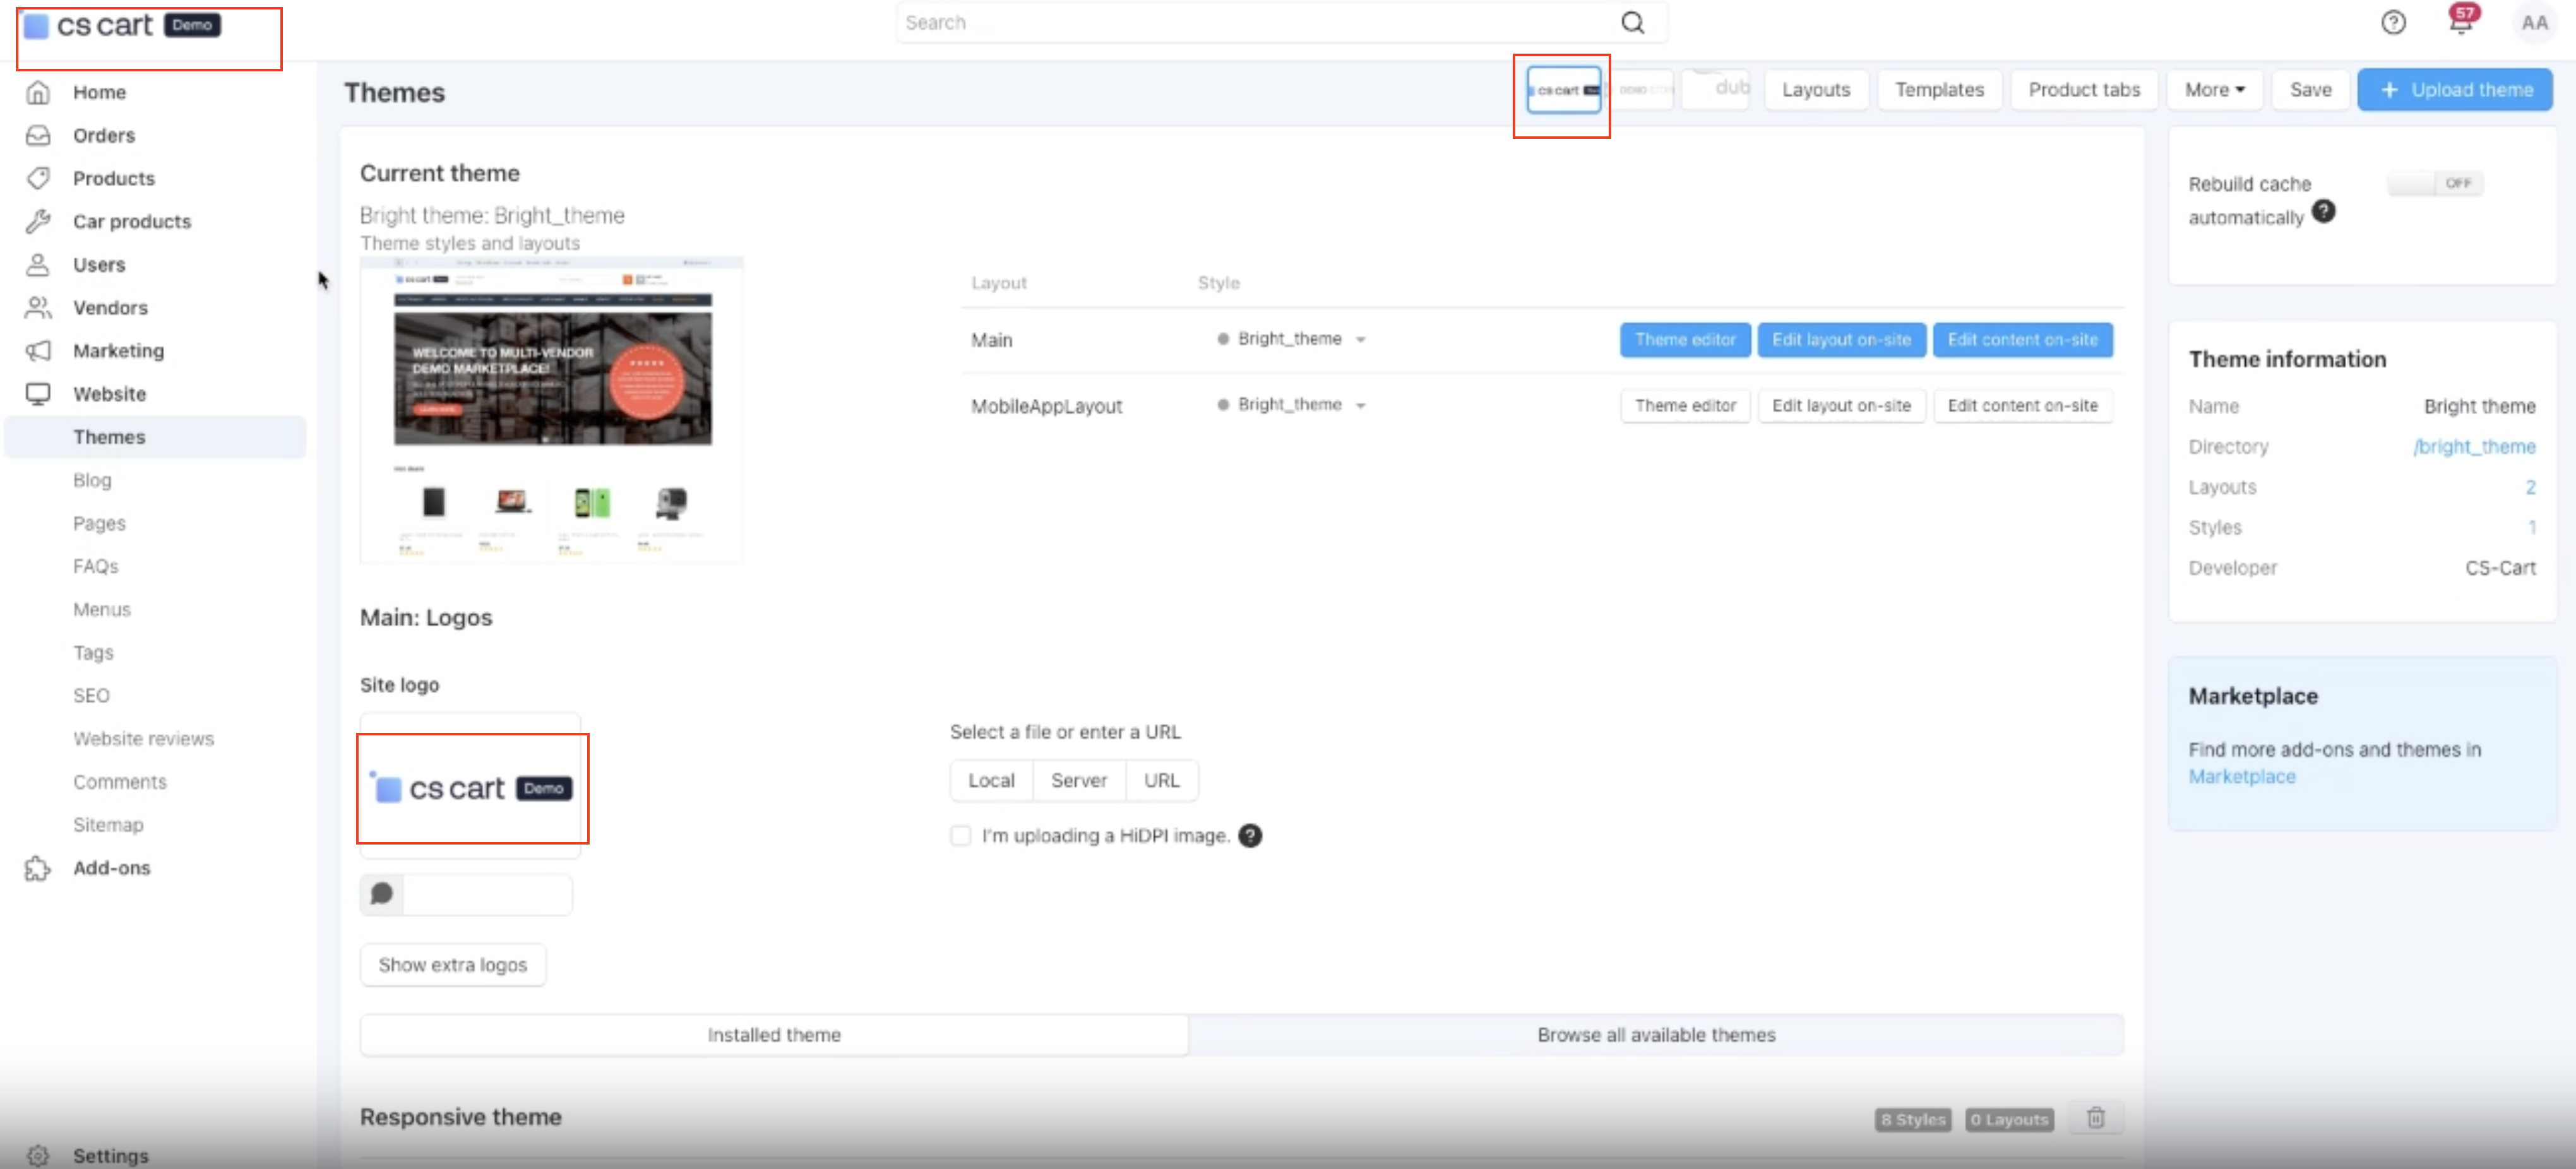
Task: Click Rebuild cache automatically help icon
Action: 2324,211
